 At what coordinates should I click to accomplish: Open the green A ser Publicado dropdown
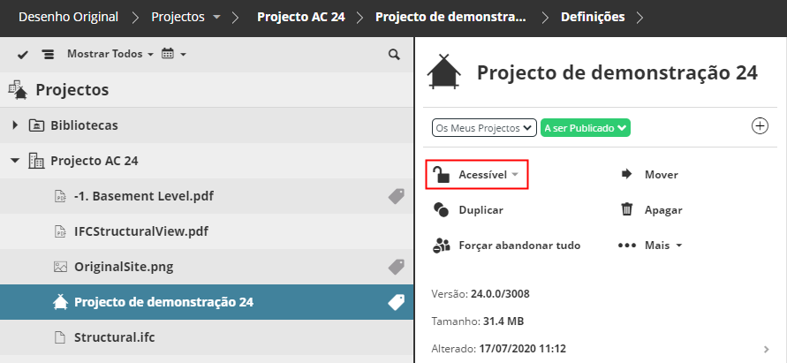(x=585, y=128)
